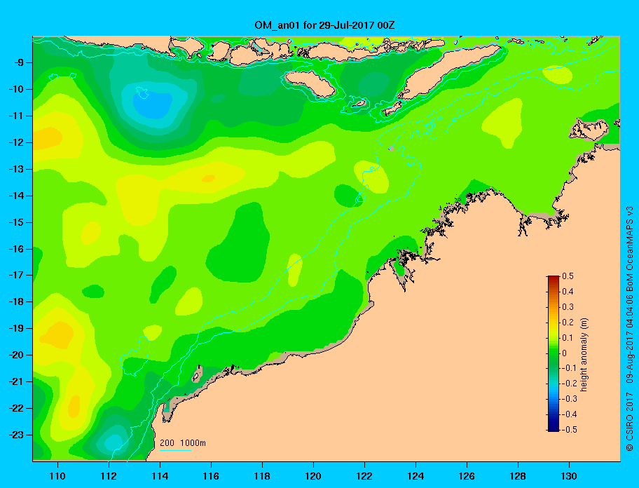
Task: Click latitude axis label '-11'
Action: point(17,116)
